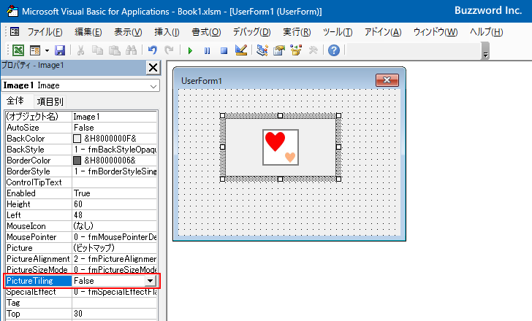This screenshot has height=321, width=532.
Task: Stop execution with the Reset square icon
Action: pos(224,51)
